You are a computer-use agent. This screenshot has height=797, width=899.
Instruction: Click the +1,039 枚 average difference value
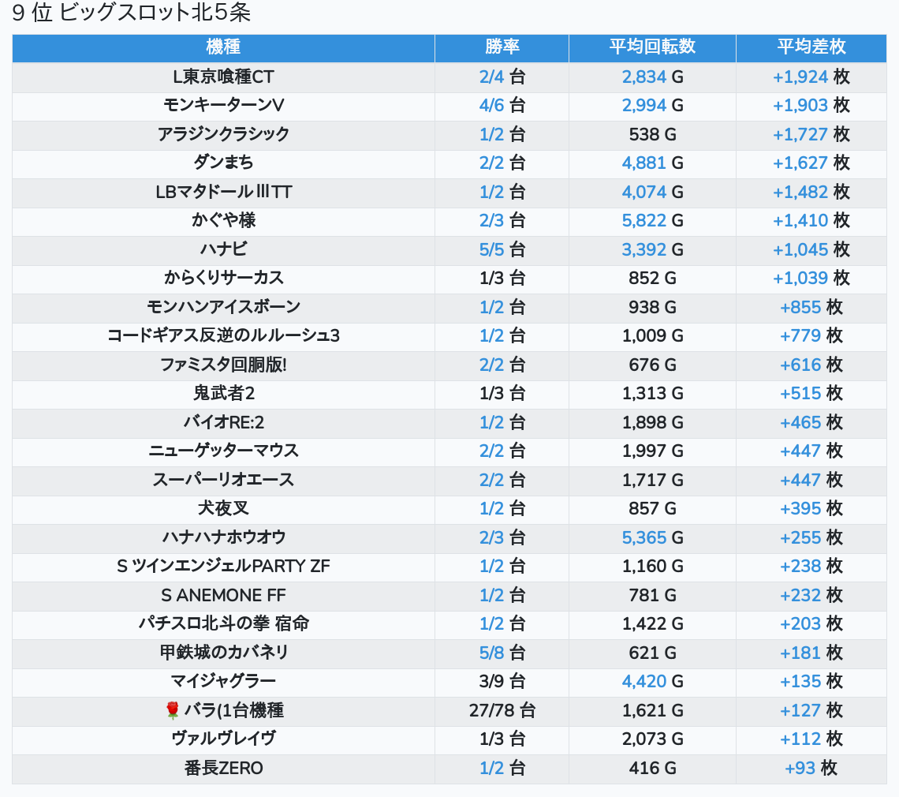[811, 279]
